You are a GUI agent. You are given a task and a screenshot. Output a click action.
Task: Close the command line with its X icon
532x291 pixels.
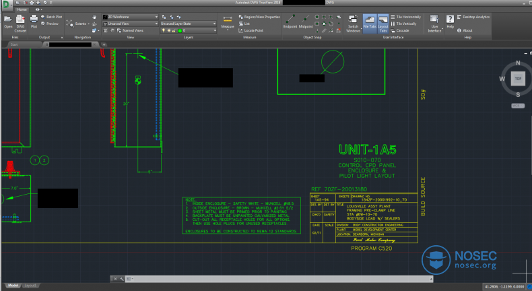(115, 279)
